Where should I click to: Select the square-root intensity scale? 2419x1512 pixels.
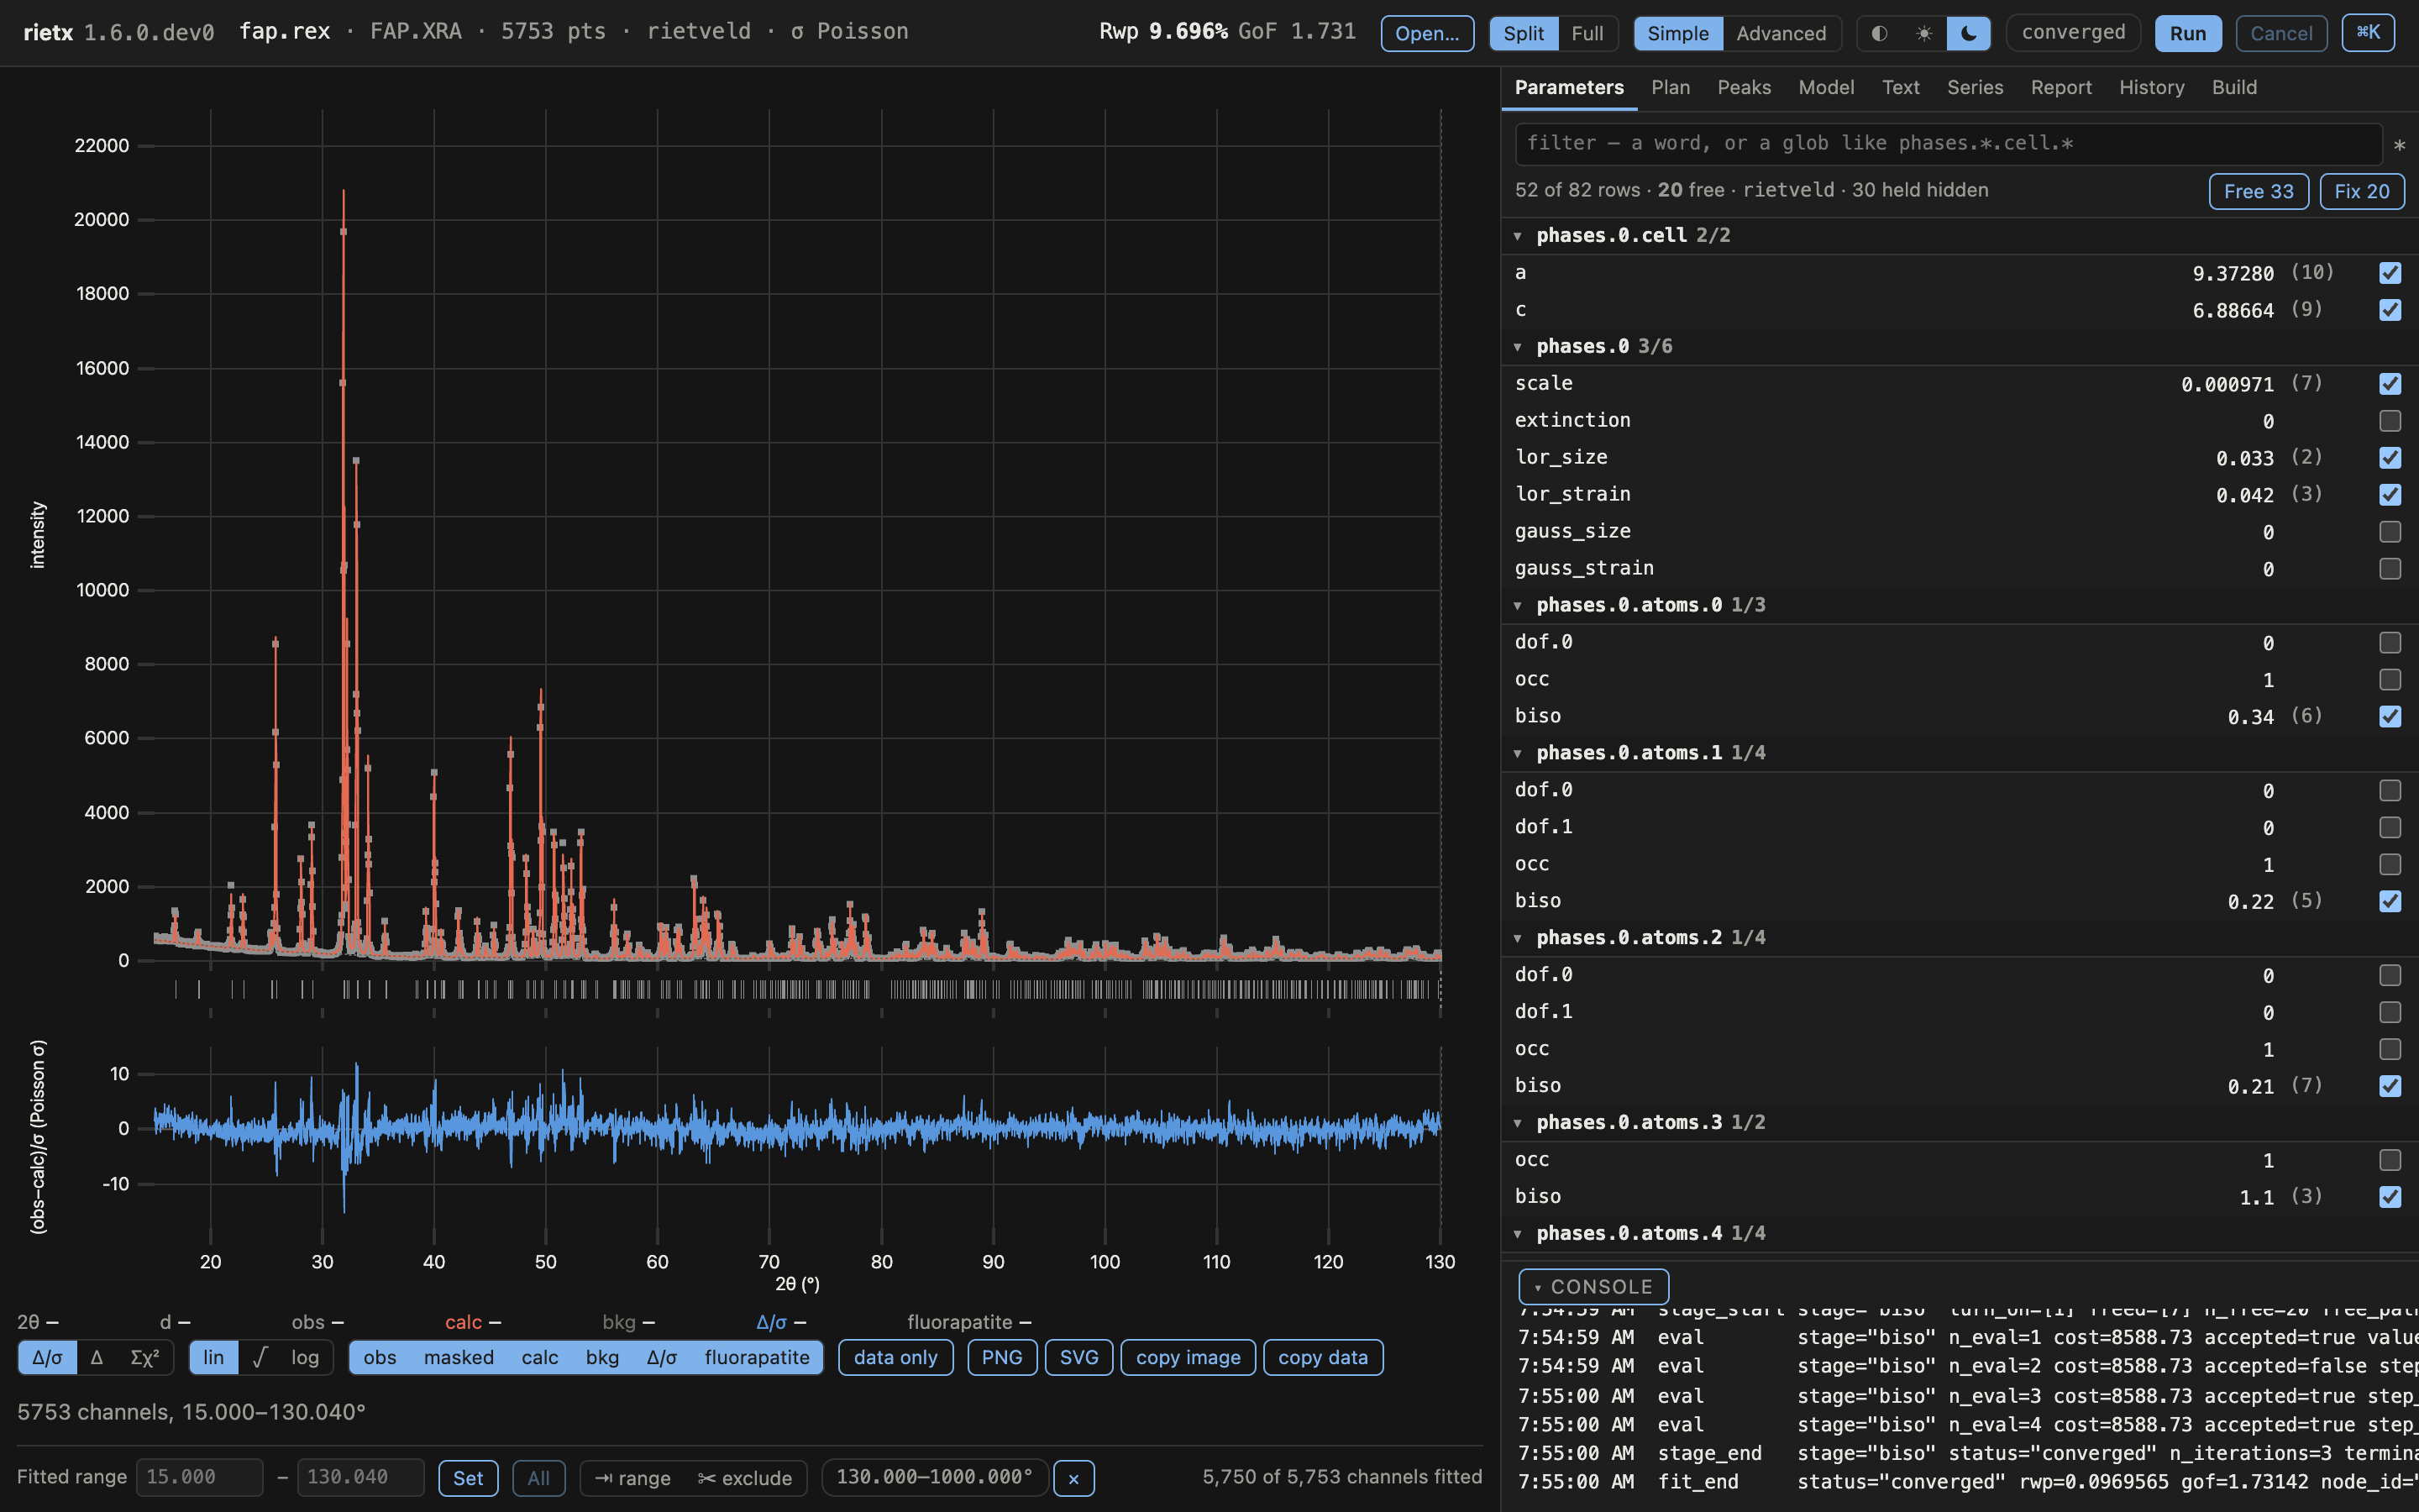[260, 1357]
